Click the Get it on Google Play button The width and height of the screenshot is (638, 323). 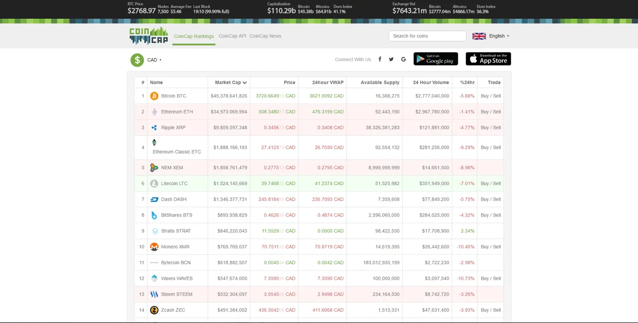(x=436, y=59)
